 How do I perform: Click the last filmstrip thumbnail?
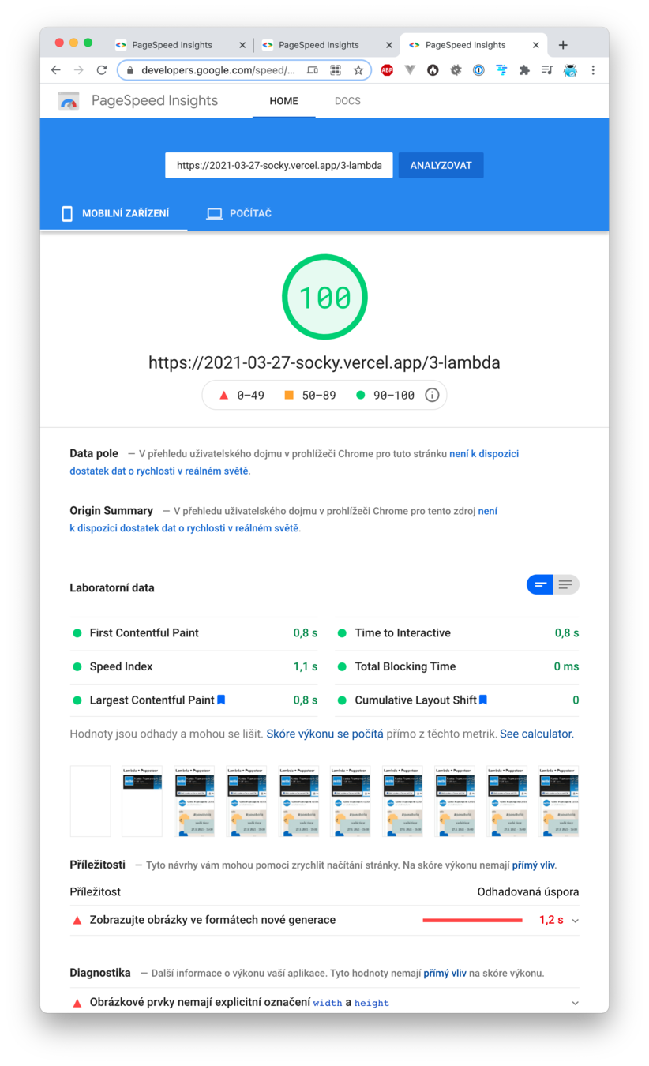(559, 801)
